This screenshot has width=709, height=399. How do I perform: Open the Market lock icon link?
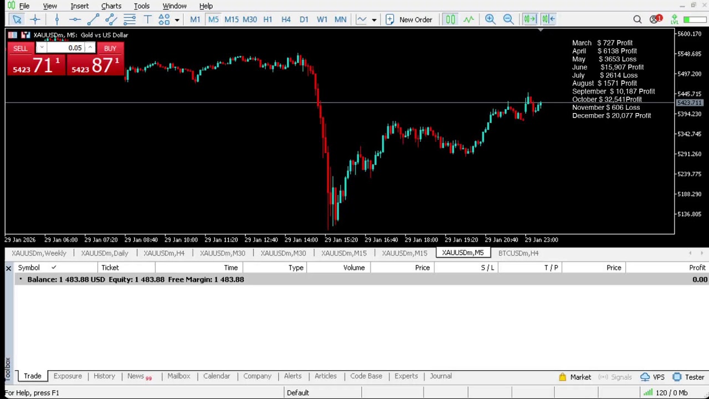pos(575,377)
